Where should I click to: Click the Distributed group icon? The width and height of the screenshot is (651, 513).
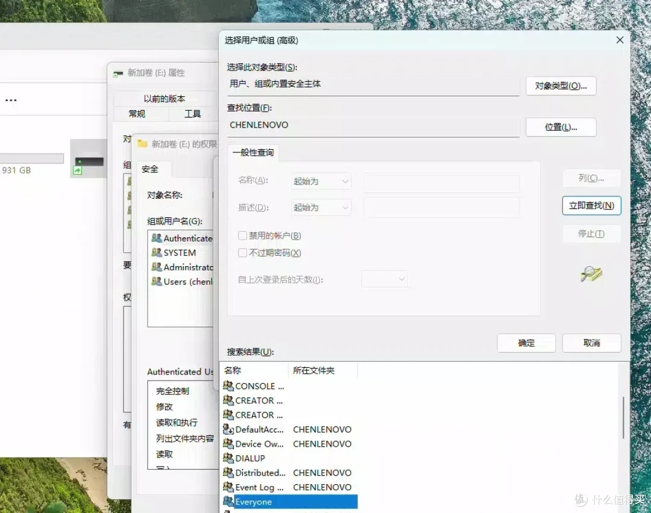coord(228,473)
